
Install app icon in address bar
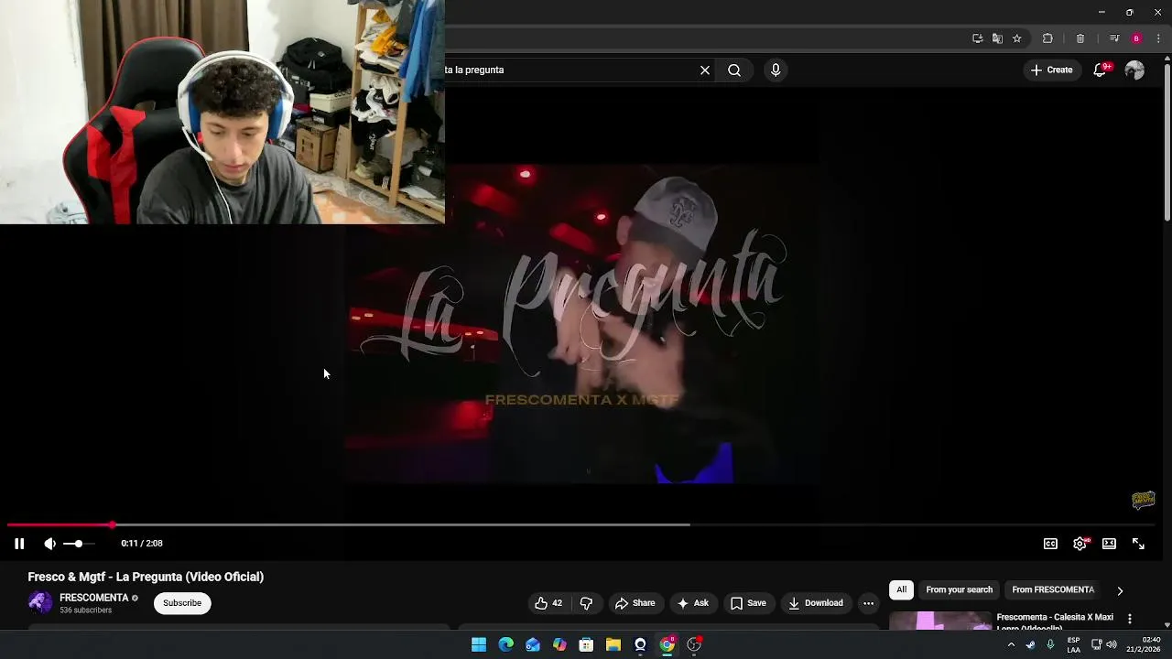point(977,38)
